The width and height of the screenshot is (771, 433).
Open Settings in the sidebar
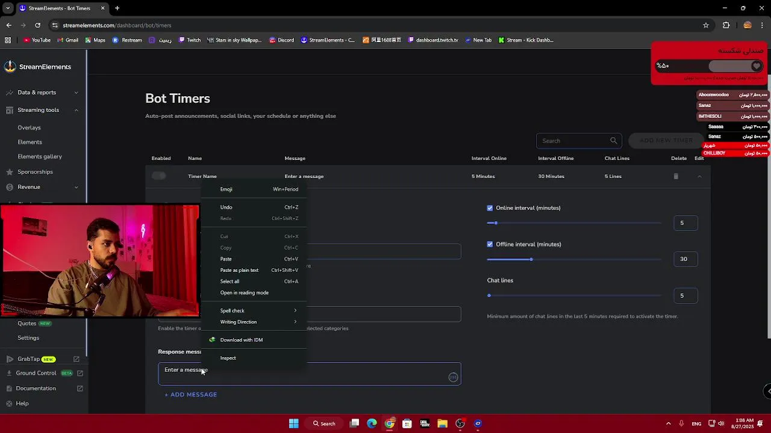click(x=28, y=338)
